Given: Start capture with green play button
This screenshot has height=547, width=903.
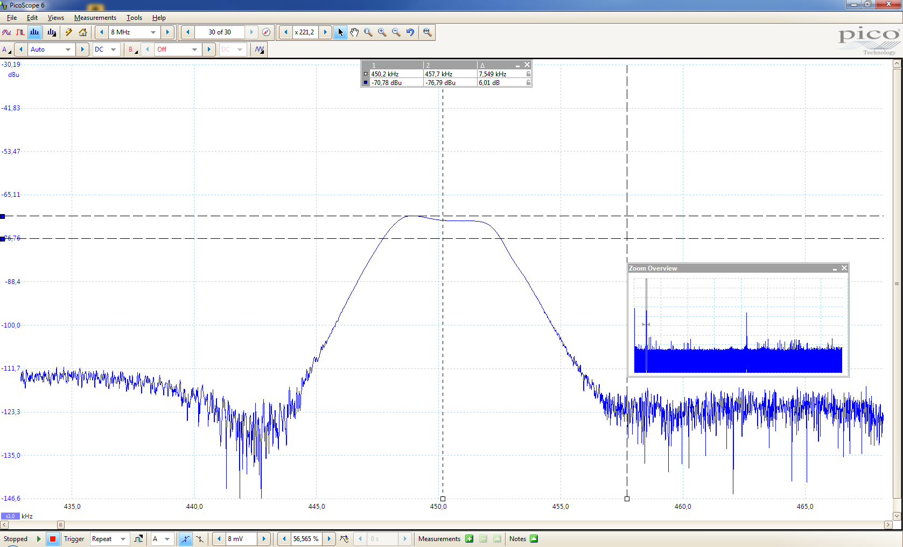Looking at the screenshot, I should 39,539.
